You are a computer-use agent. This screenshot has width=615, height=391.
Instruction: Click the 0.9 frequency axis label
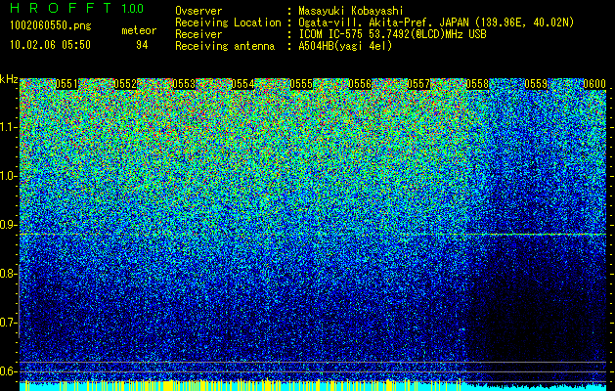9,225
